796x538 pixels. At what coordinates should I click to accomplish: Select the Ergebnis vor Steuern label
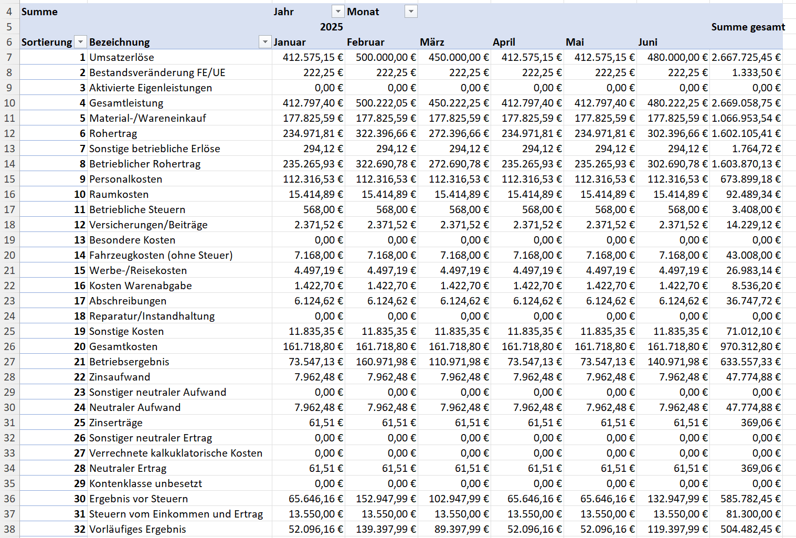click(139, 499)
